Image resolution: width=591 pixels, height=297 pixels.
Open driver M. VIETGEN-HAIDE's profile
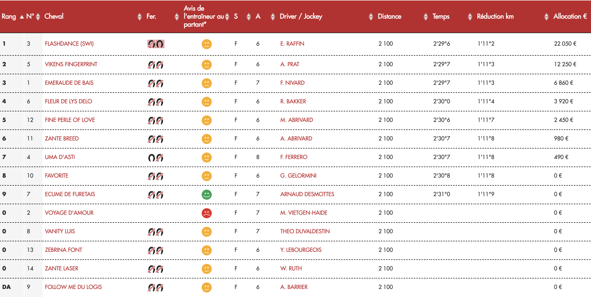(x=304, y=213)
